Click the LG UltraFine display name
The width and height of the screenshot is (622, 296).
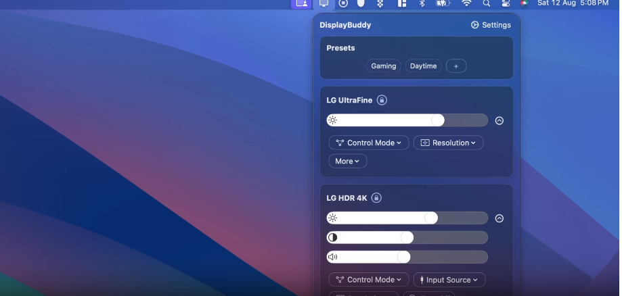pos(349,100)
